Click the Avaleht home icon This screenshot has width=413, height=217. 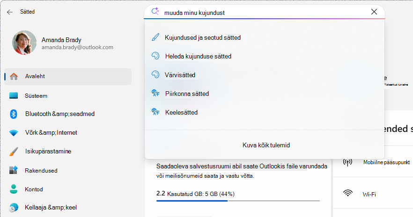pyautogui.click(x=14, y=77)
